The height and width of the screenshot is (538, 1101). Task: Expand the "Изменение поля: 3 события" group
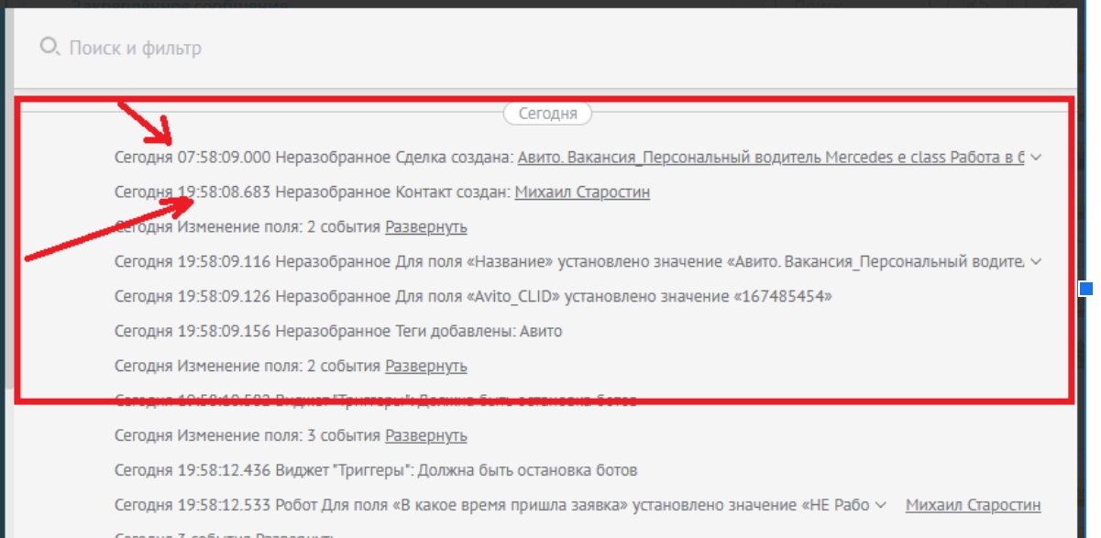(x=425, y=435)
